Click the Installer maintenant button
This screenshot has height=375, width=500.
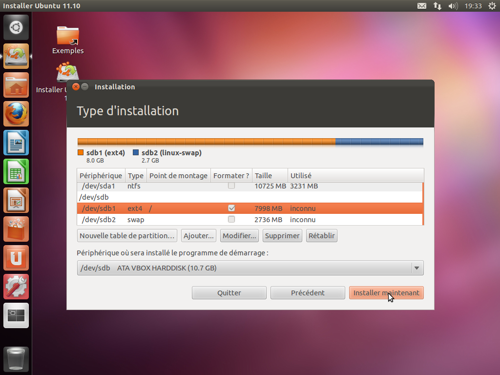click(x=386, y=293)
